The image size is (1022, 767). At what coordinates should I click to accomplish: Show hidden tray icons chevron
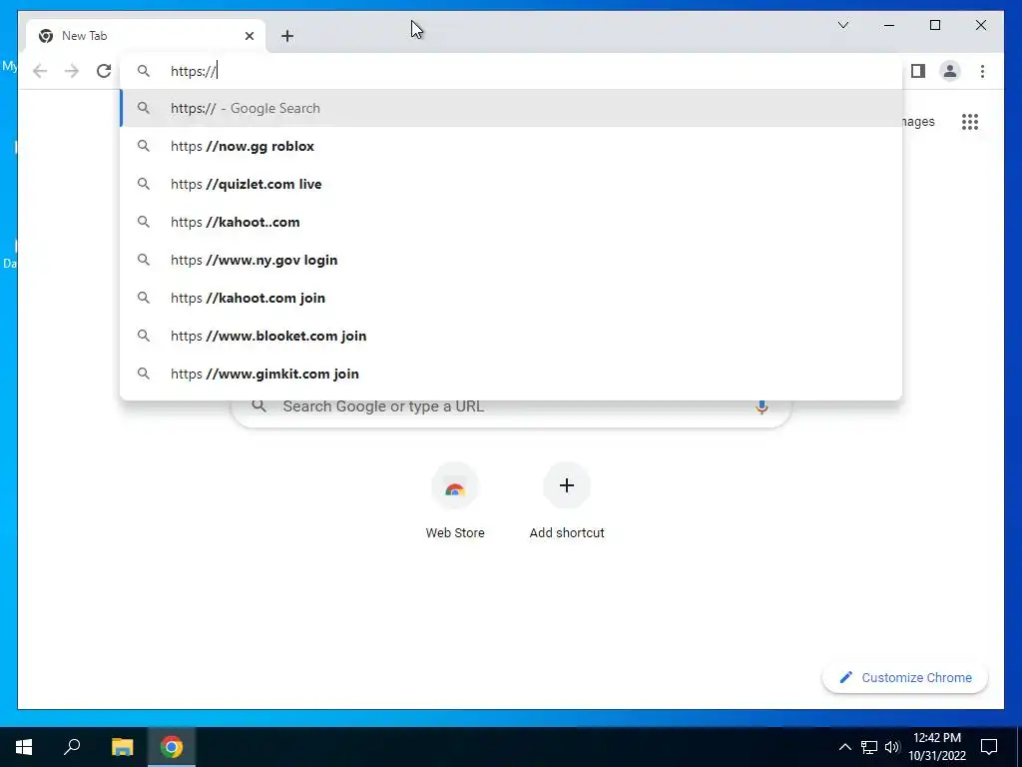(844, 747)
